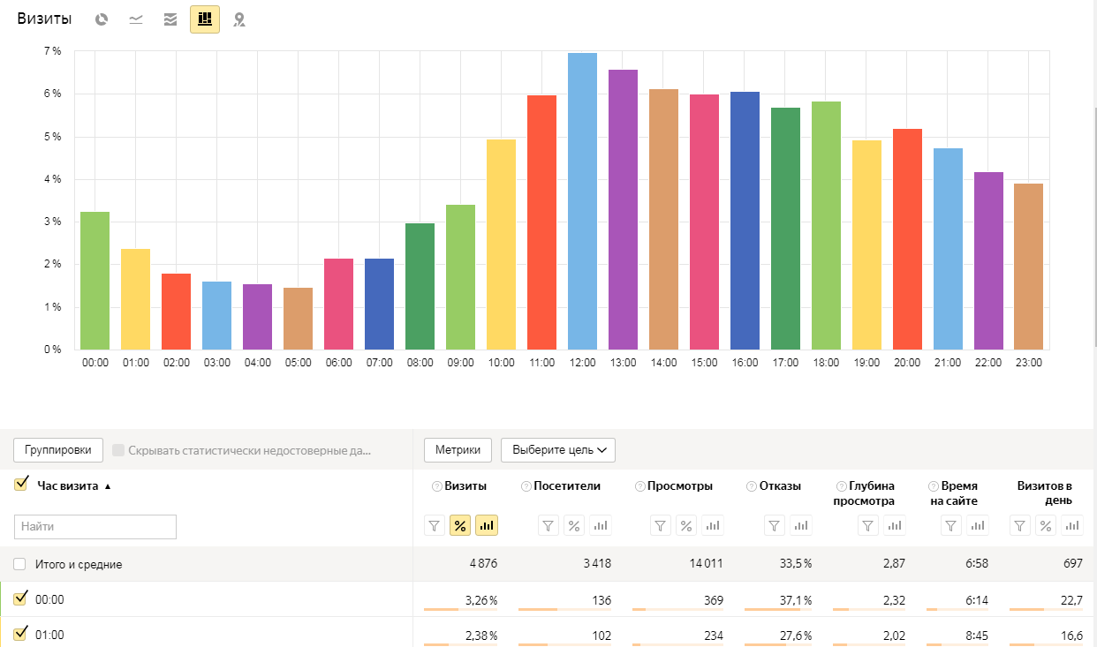Disable the 01:00 row checkbox
Viewport: 1097px width, 647px height.
21,635
